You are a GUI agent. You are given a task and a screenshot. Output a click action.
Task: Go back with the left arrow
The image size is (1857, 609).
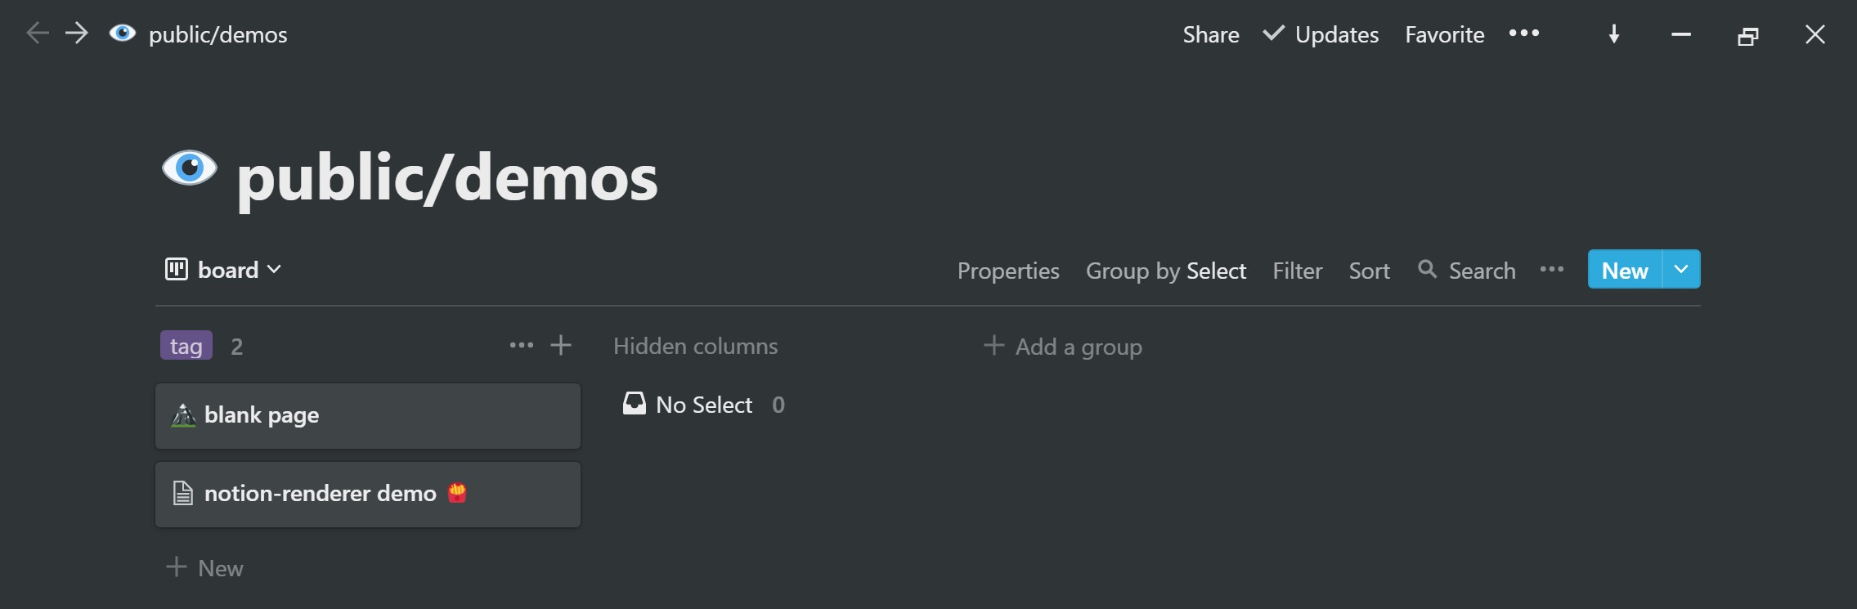pyautogui.click(x=38, y=34)
